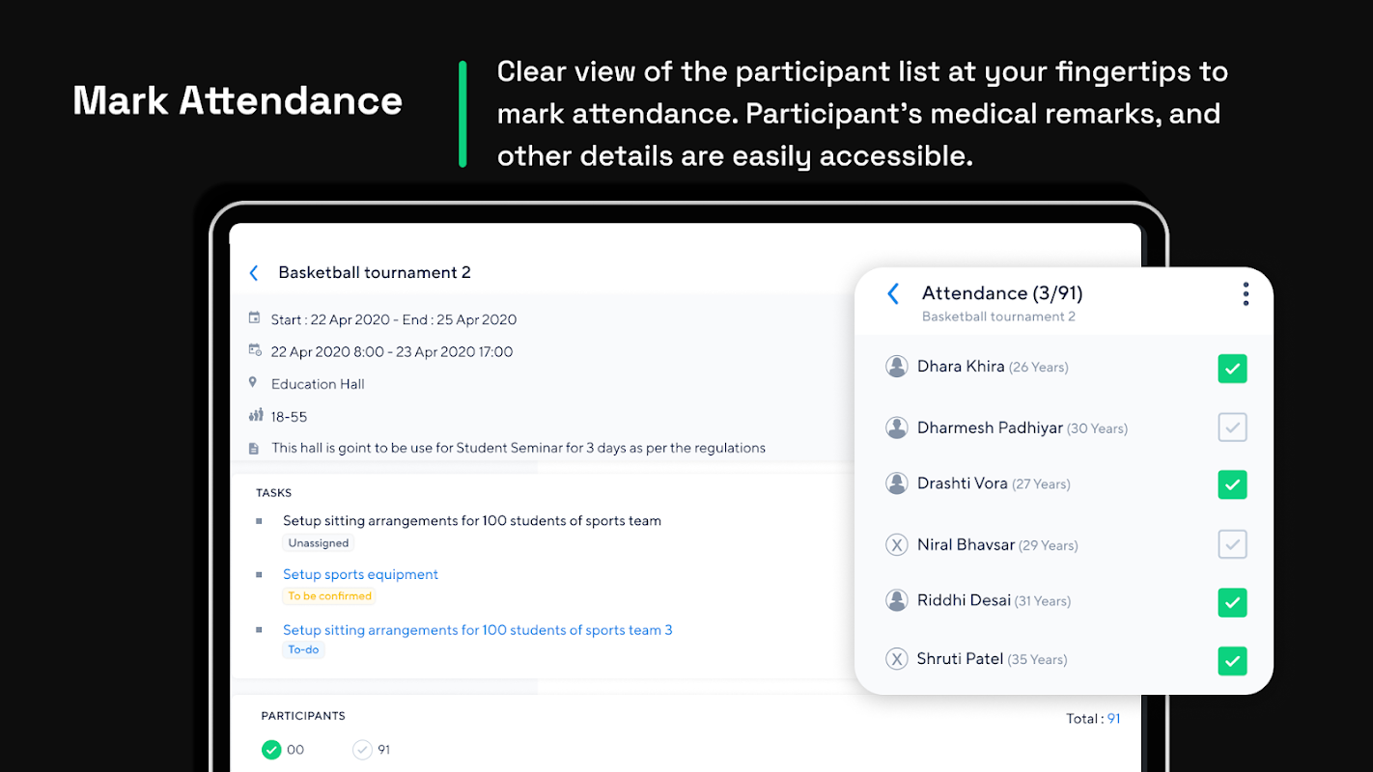
Task: Click Shruti Patel's X status icon
Action: tap(897, 659)
